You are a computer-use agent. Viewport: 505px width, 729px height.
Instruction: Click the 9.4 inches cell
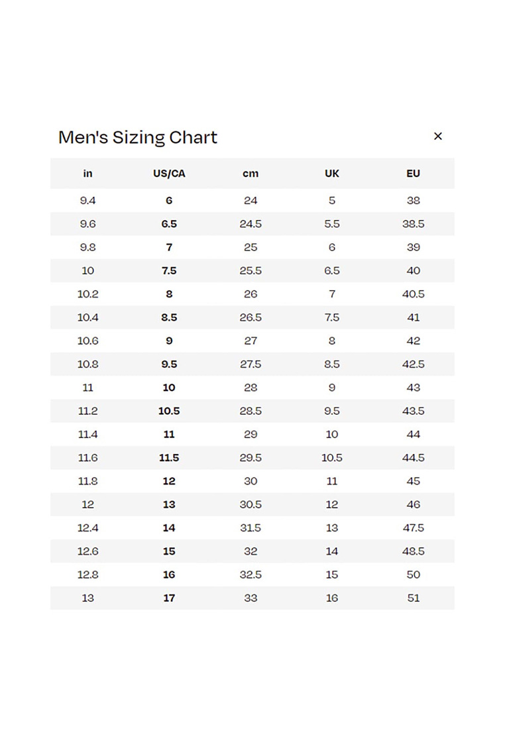tap(87, 200)
